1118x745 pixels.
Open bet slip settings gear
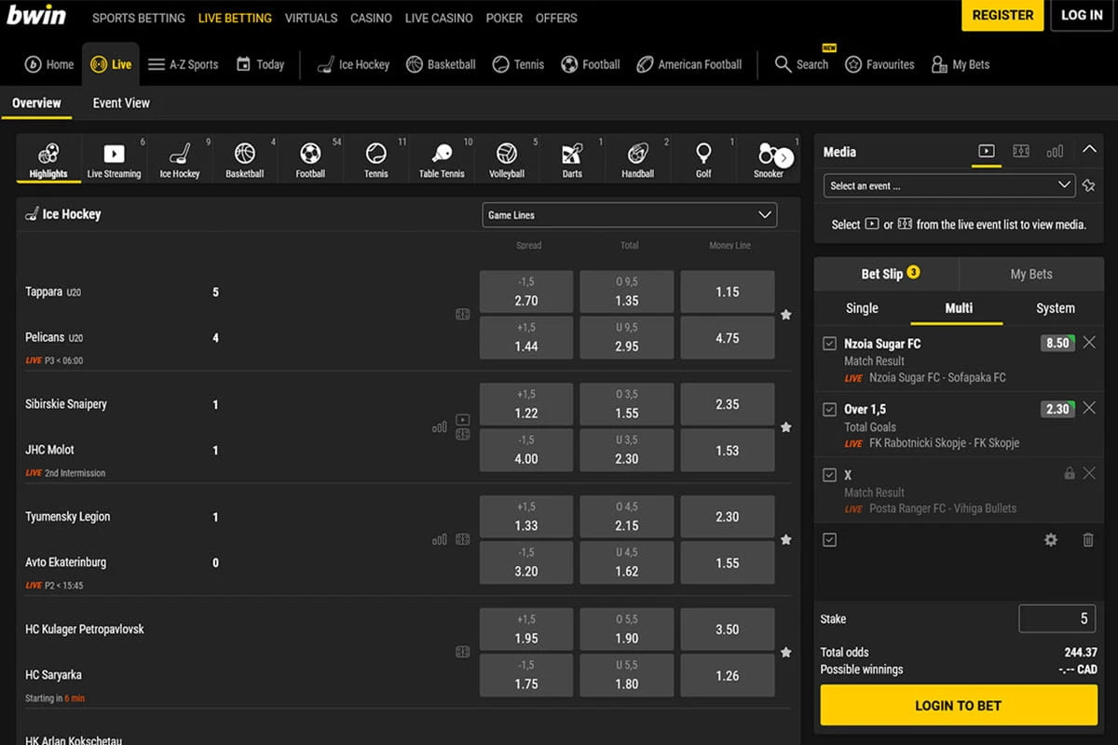click(x=1051, y=539)
